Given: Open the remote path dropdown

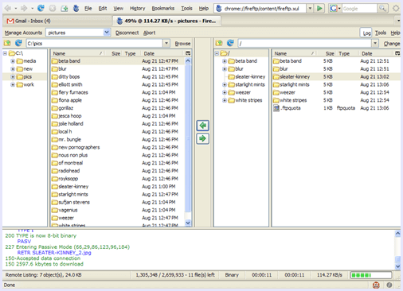Looking at the screenshot, I should (x=375, y=43).
